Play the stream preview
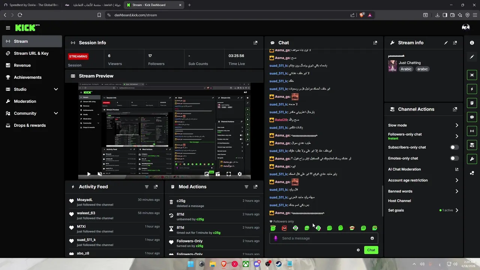 tap(89, 174)
